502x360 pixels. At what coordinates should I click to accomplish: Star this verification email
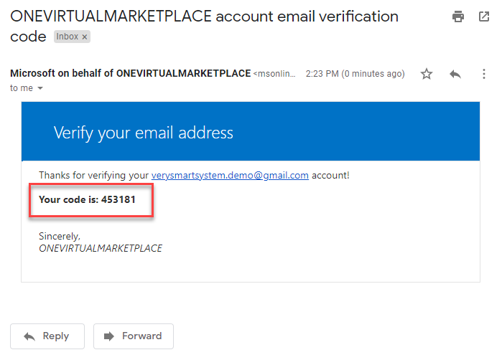click(x=427, y=74)
